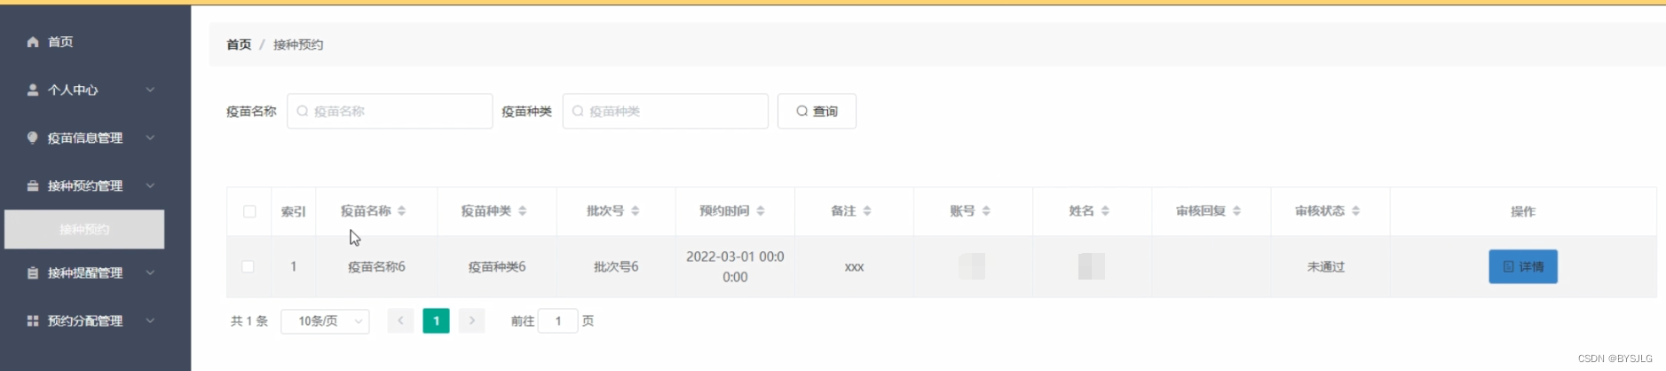The height and width of the screenshot is (371, 1666).
Task: Click the clipboard icon beside 接种提醒管理
Action: 33,272
